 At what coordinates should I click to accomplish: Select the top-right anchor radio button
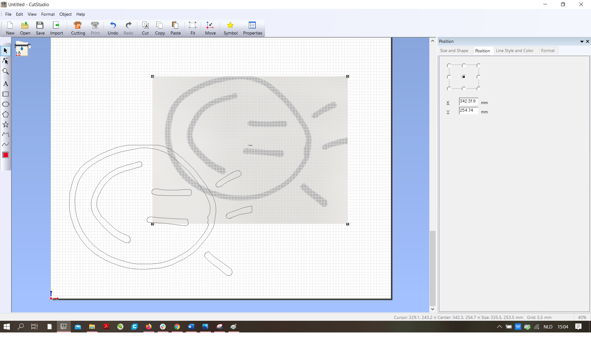click(x=478, y=66)
